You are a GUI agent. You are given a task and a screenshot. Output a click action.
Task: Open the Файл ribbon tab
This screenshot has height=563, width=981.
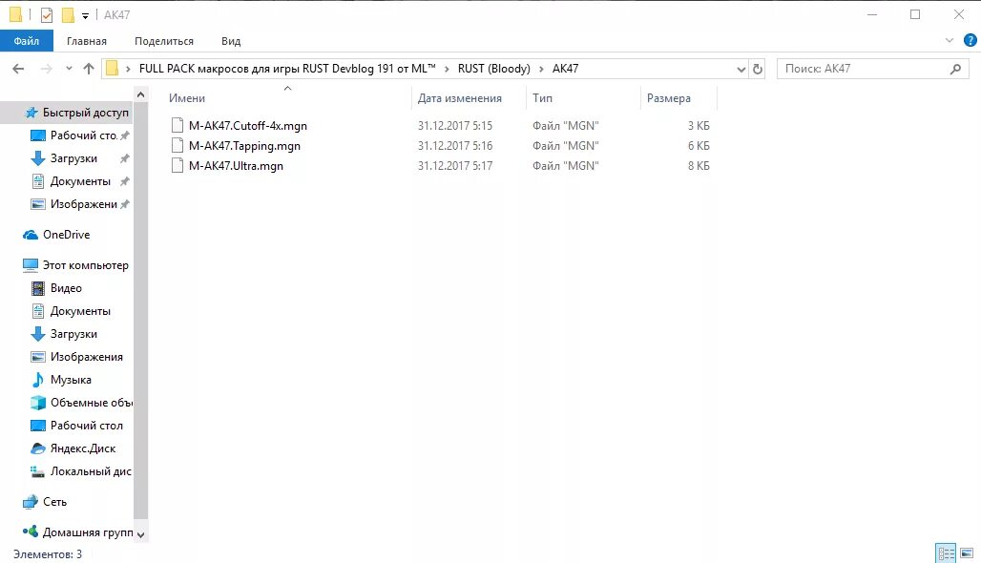tap(27, 41)
